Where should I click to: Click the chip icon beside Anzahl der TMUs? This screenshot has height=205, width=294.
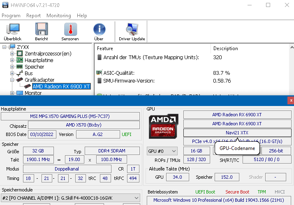point(100,57)
